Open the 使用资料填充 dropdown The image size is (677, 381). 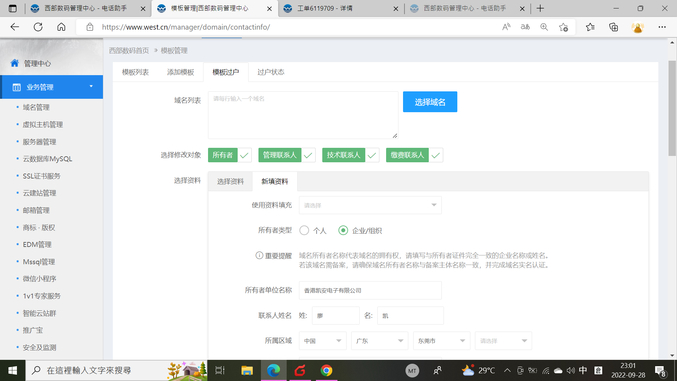370,205
